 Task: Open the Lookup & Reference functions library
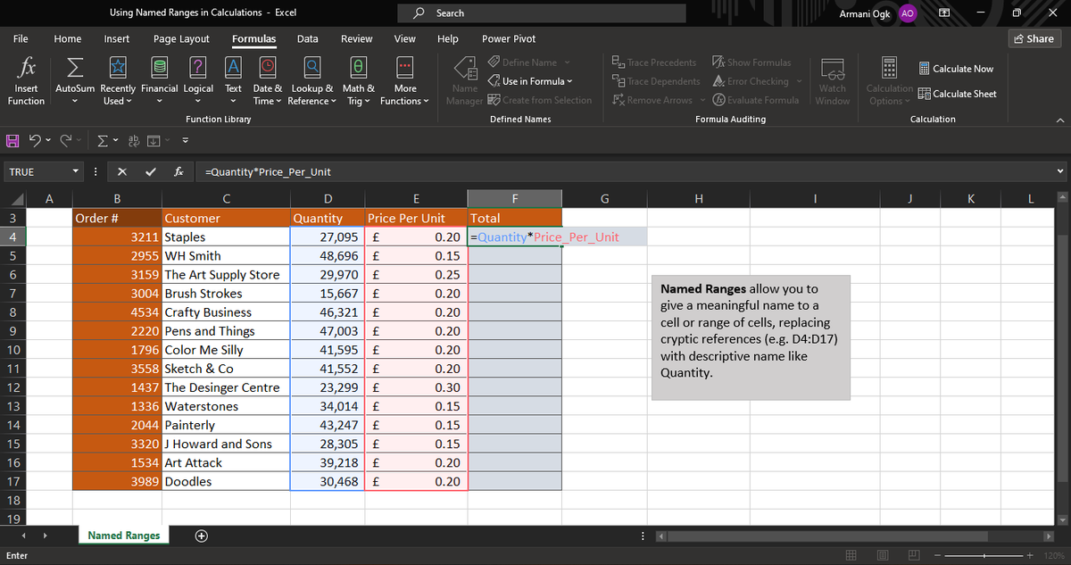coord(312,82)
